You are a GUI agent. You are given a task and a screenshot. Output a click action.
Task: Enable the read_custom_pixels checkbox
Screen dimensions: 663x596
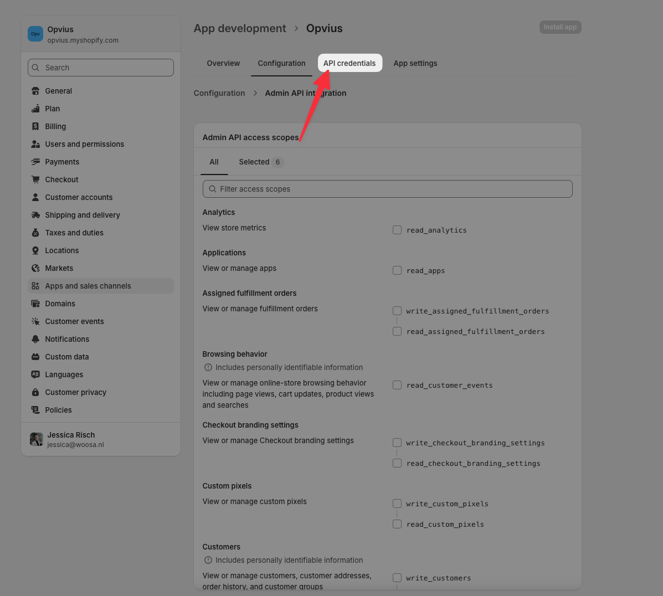pos(397,525)
